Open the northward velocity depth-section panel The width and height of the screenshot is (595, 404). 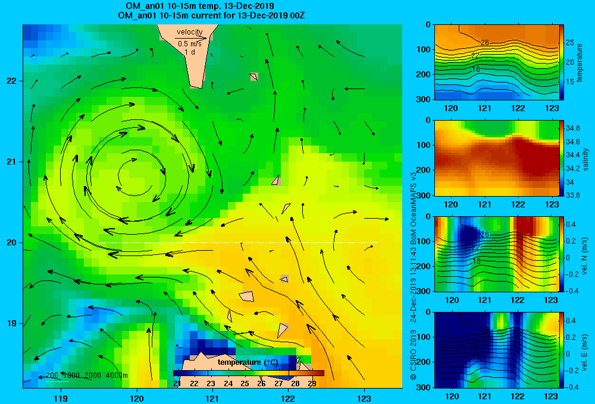[496, 254]
